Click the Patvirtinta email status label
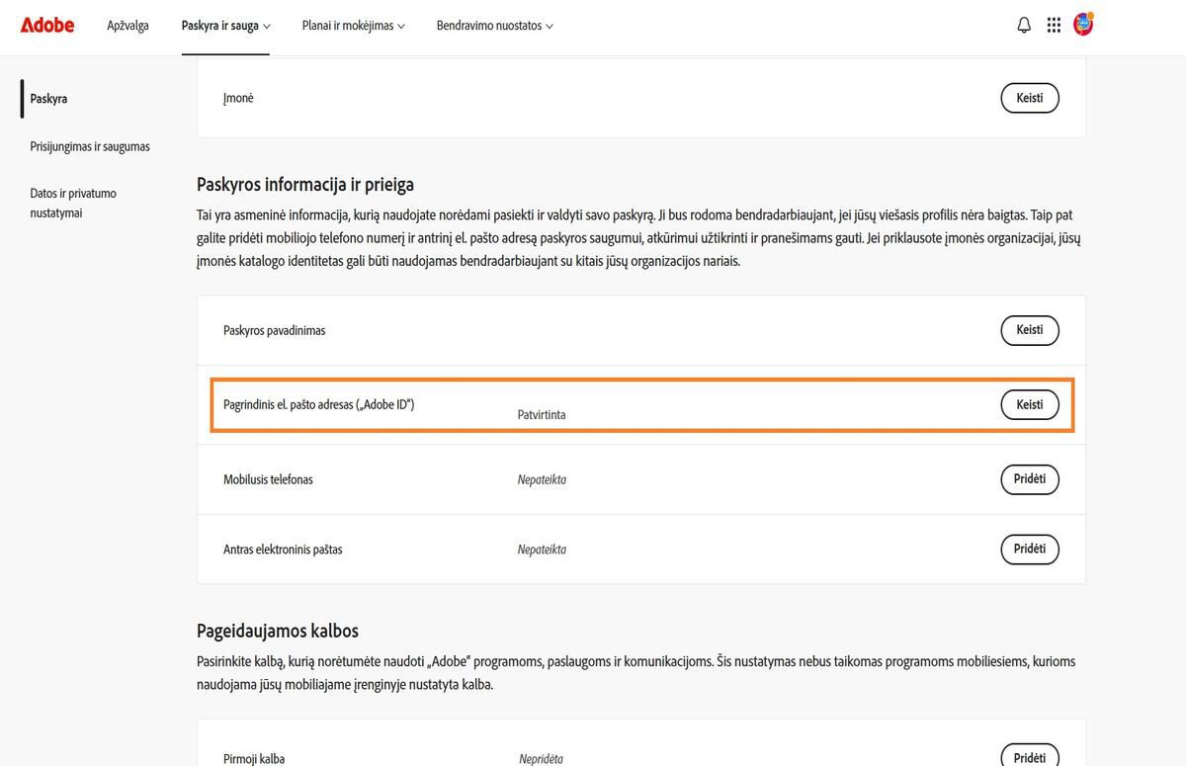Viewport: 1186px width, 766px height. coord(541,414)
